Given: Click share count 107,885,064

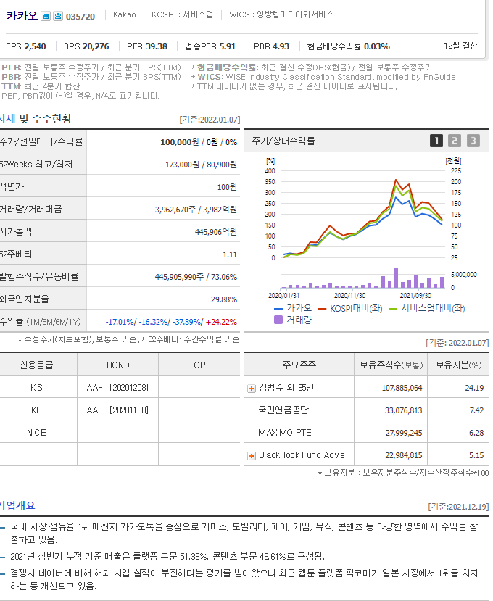Looking at the screenshot, I should (x=402, y=389).
